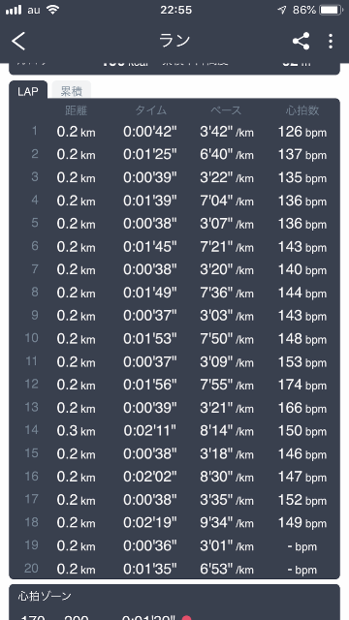
Task: Tap the 距離 column header
Action: [x=76, y=110]
